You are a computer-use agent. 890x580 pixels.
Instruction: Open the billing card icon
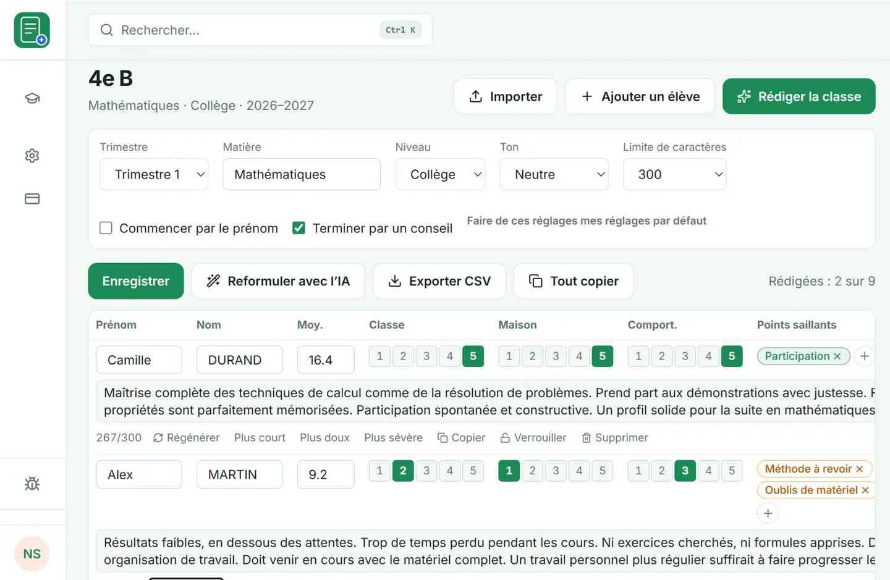(x=32, y=199)
